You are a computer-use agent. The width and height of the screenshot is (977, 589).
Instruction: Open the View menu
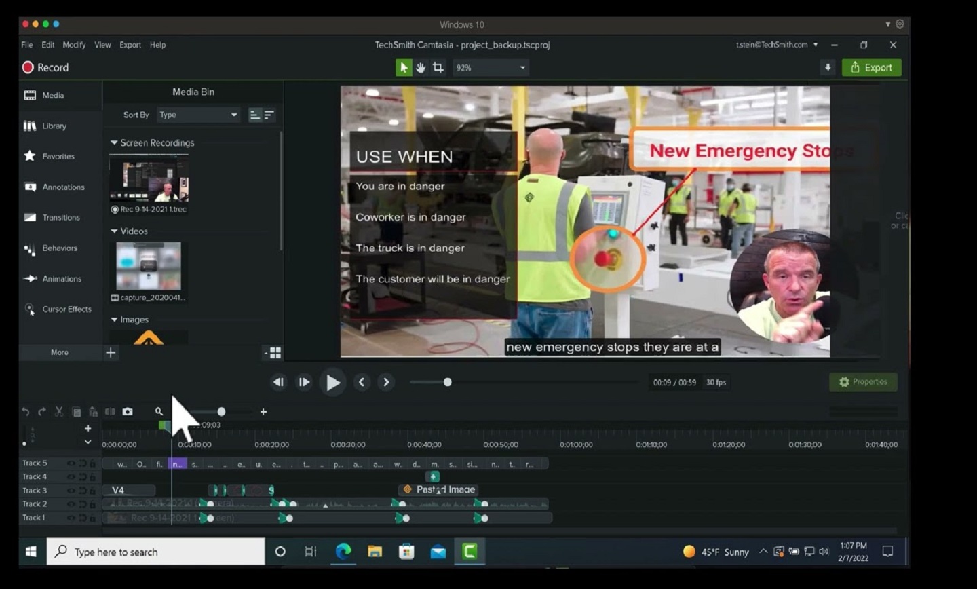tap(102, 45)
